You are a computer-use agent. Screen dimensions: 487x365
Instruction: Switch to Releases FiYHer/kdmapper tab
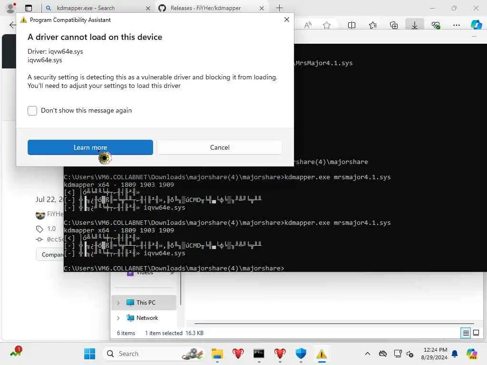(205, 8)
